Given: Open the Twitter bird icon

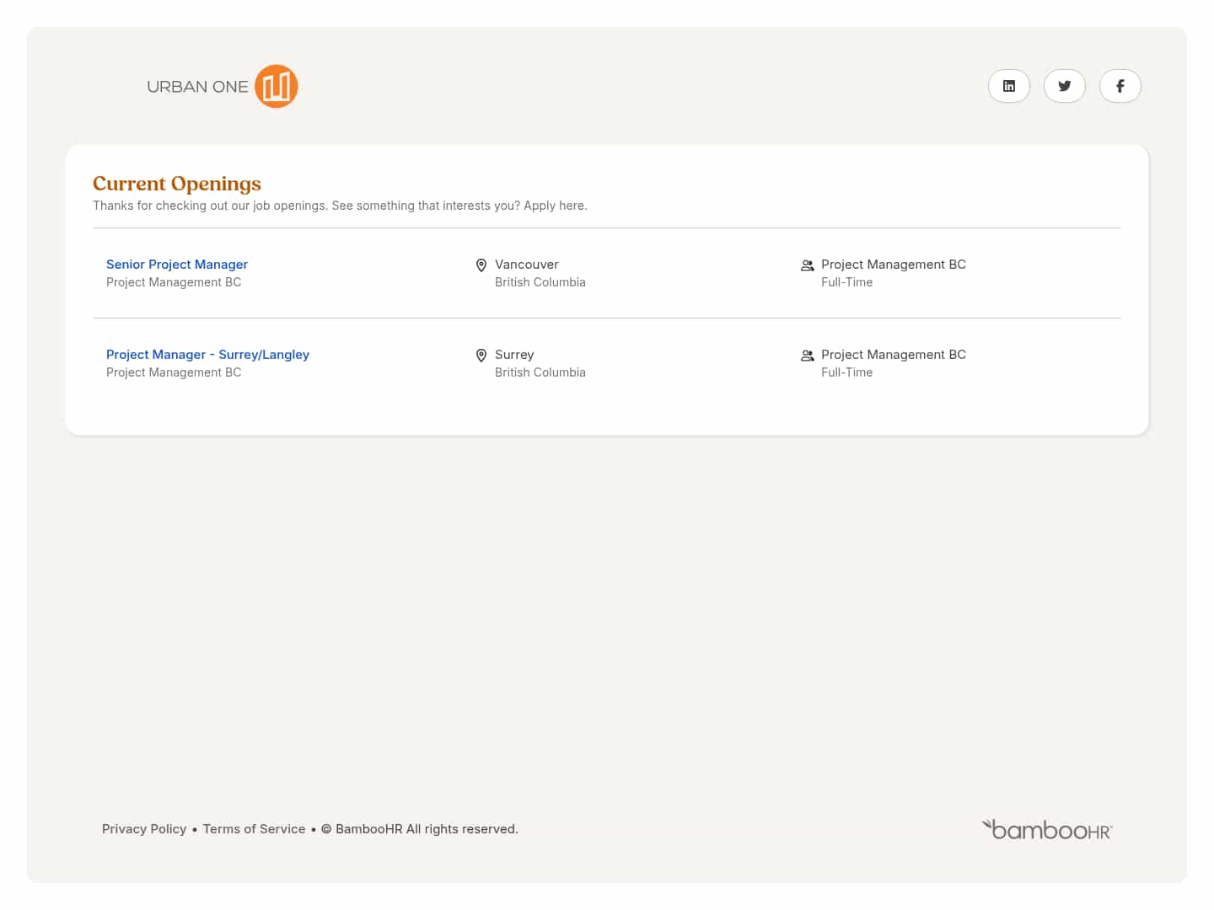Looking at the screenshot, I should pos(1064,86).
